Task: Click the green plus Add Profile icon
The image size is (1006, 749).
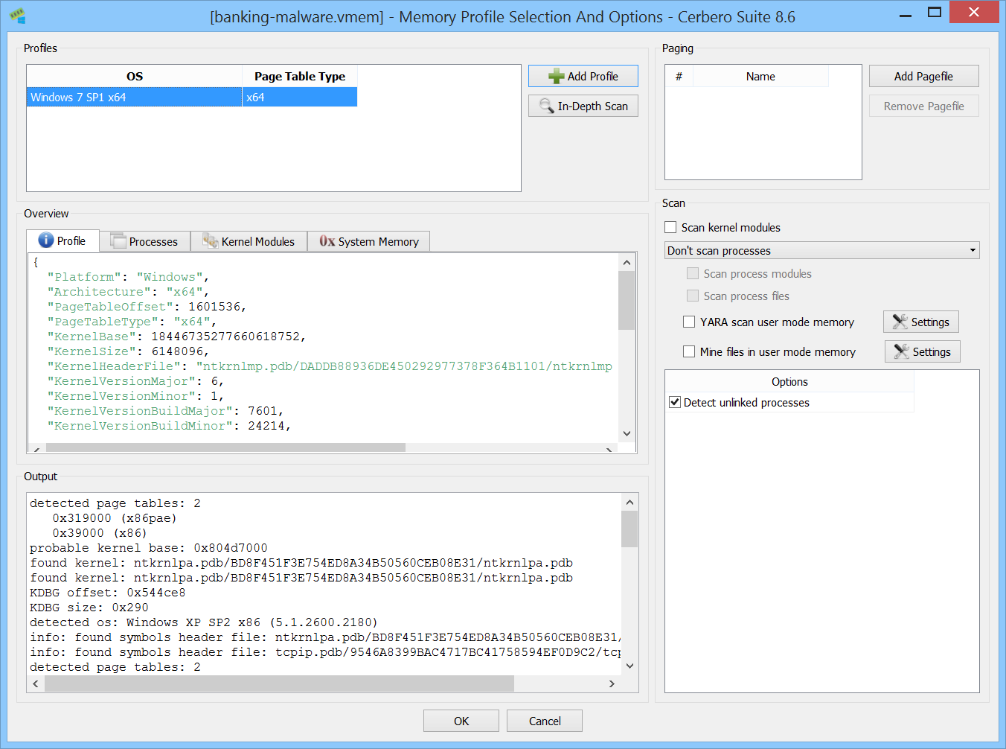Action: point(556,76)
